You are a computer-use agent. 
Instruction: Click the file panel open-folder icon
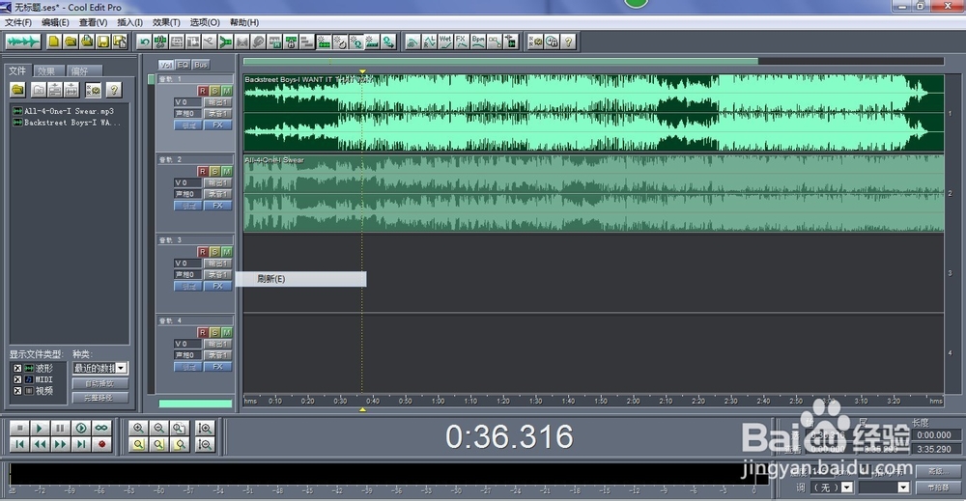coord(17,90)
